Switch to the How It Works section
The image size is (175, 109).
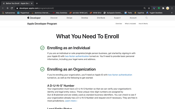coord(143,24)
